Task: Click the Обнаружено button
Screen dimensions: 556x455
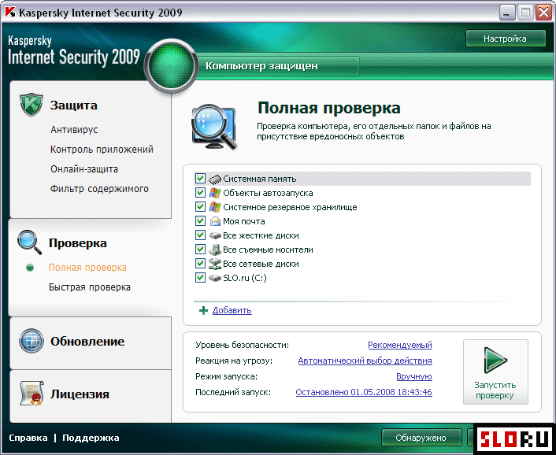Action: point(421,438)
